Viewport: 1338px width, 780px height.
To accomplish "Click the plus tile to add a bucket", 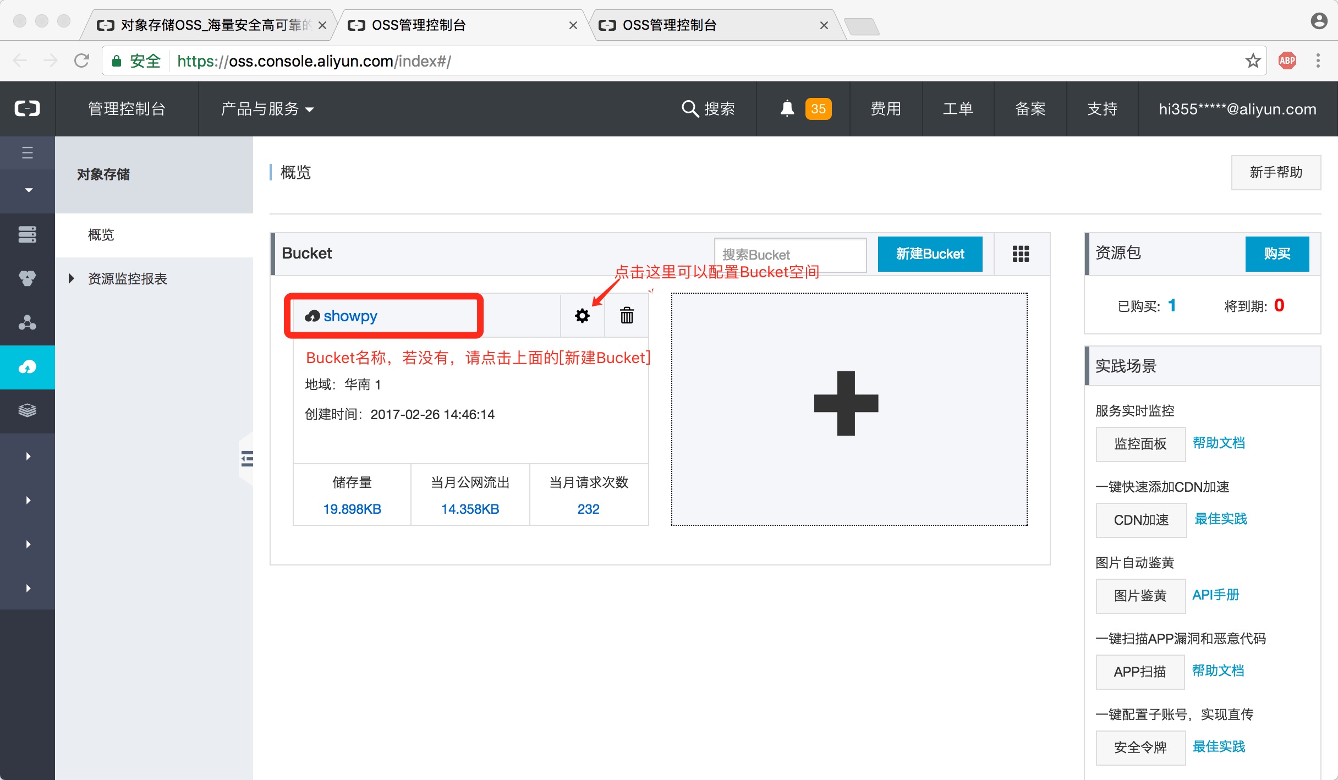I will click(849, 409).
